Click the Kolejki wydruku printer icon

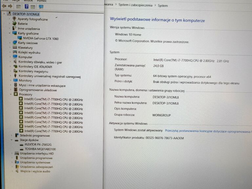[x=15, y=52]
